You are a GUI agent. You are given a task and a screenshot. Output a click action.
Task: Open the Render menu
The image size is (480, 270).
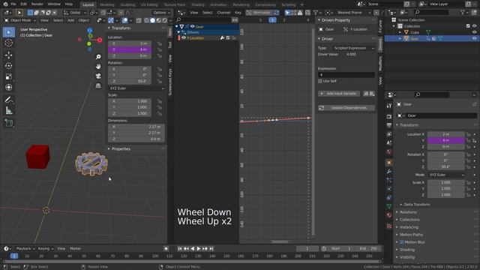coord(37,4)
